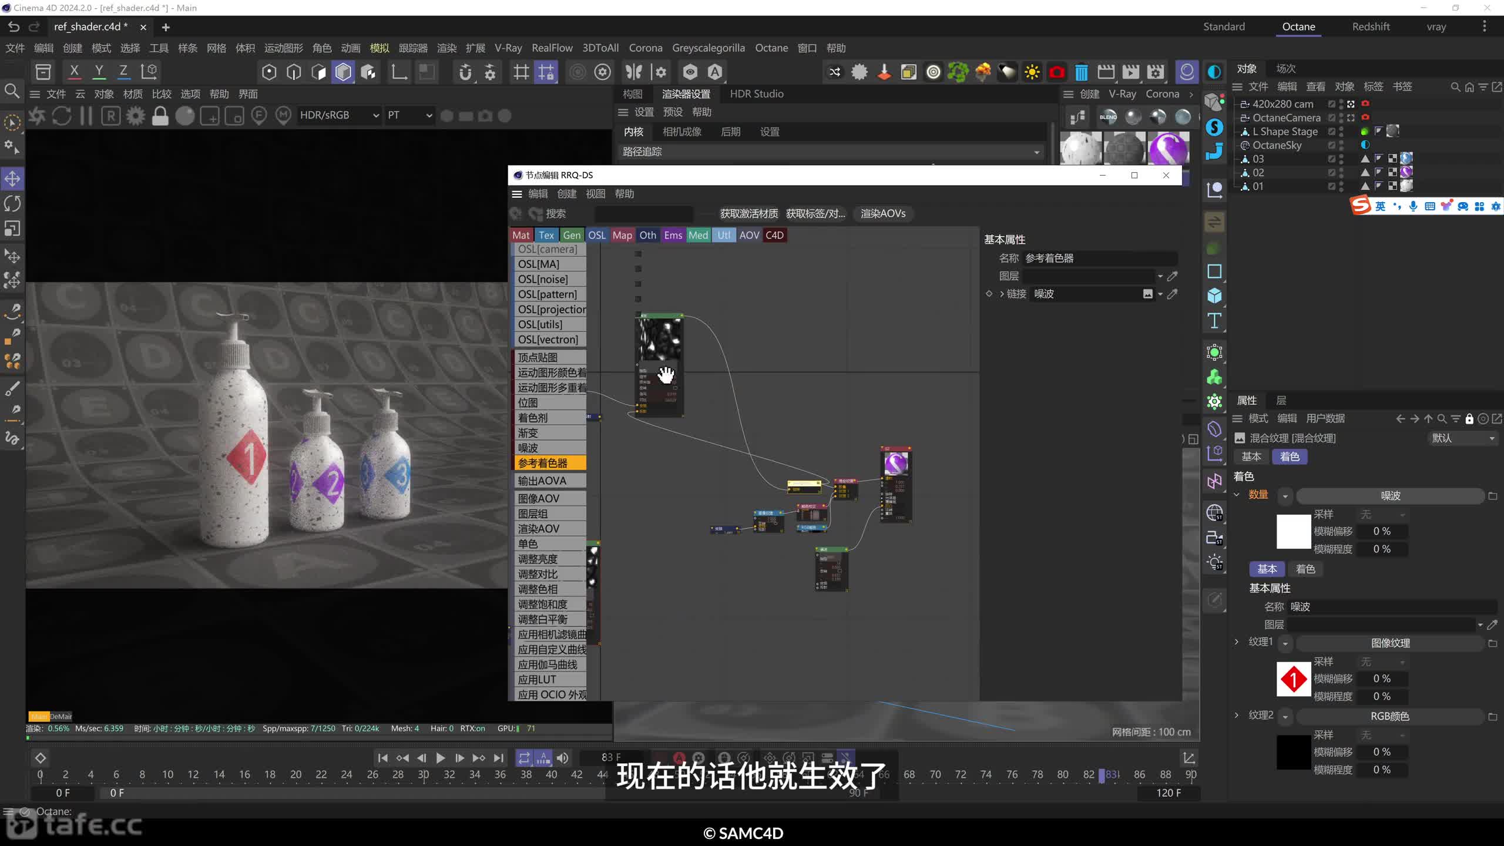
Task: Toggle the Tex node filter
Action: click(546, 235)
